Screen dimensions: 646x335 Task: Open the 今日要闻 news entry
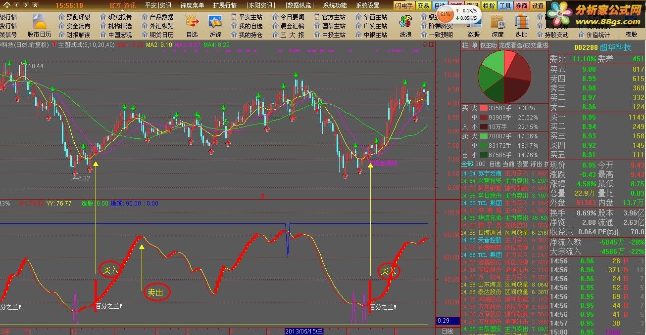[x=288, y=17]
